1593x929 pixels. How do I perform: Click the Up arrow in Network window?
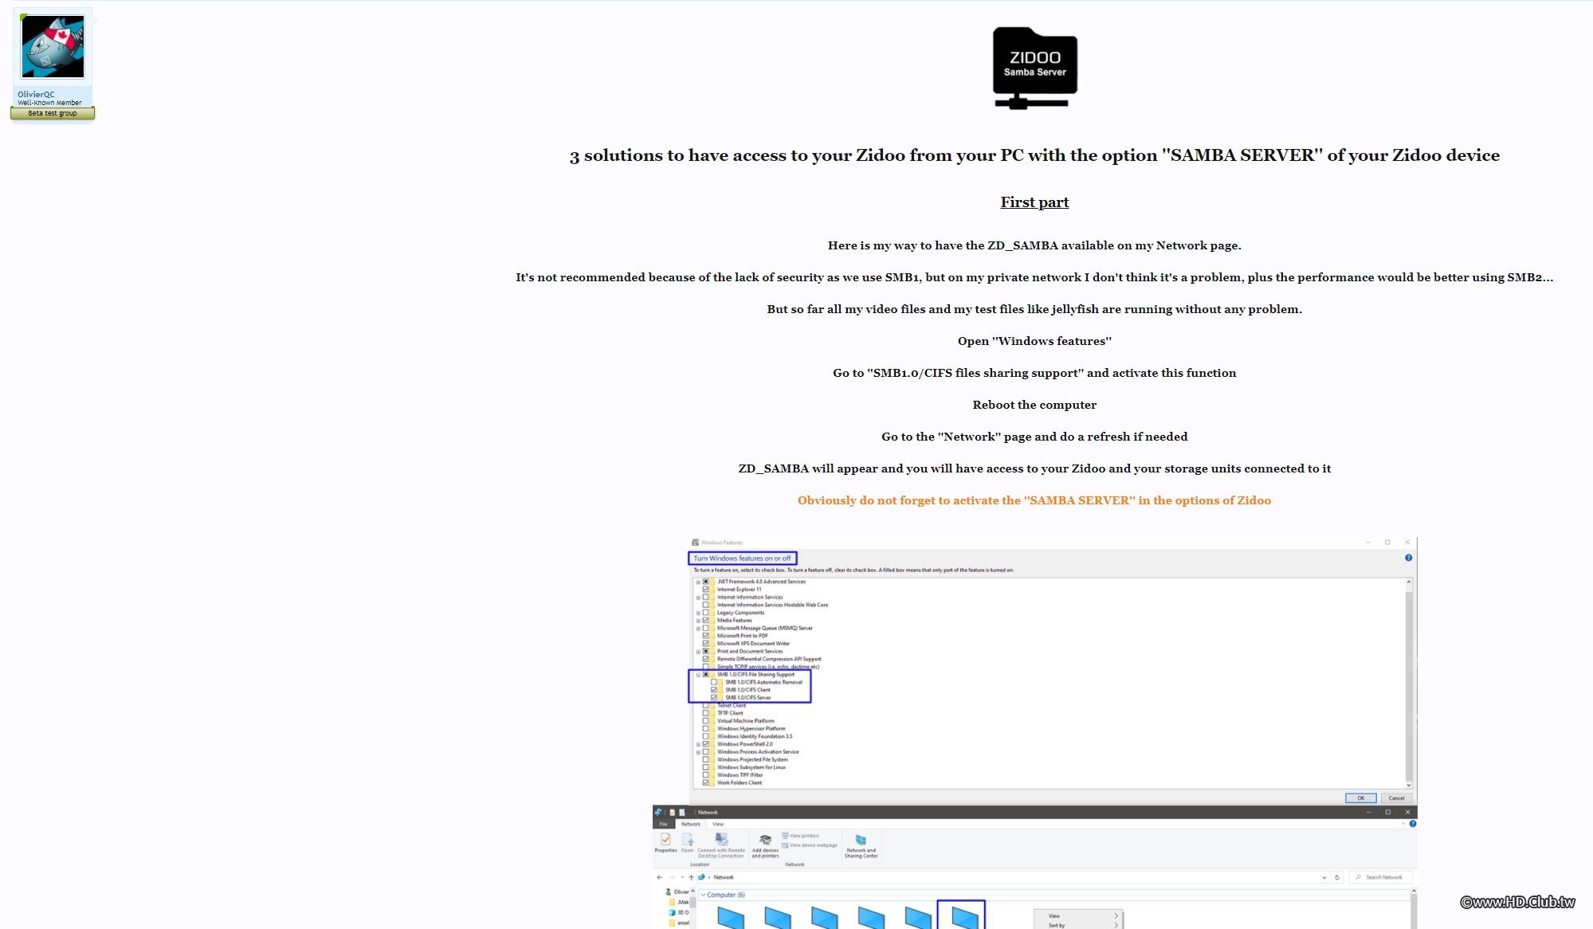click(691, 877)
